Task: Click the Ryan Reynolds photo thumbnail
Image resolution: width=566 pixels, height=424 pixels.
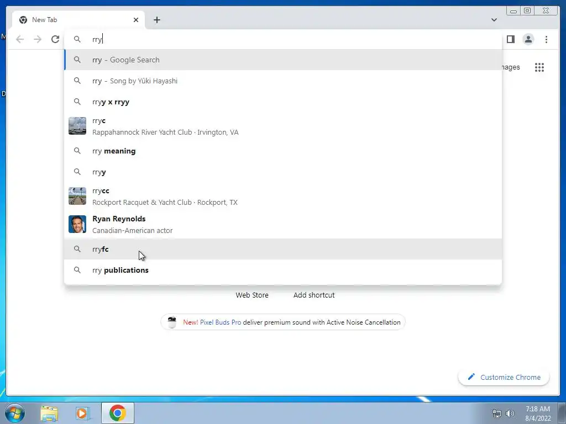Action: 77,224
